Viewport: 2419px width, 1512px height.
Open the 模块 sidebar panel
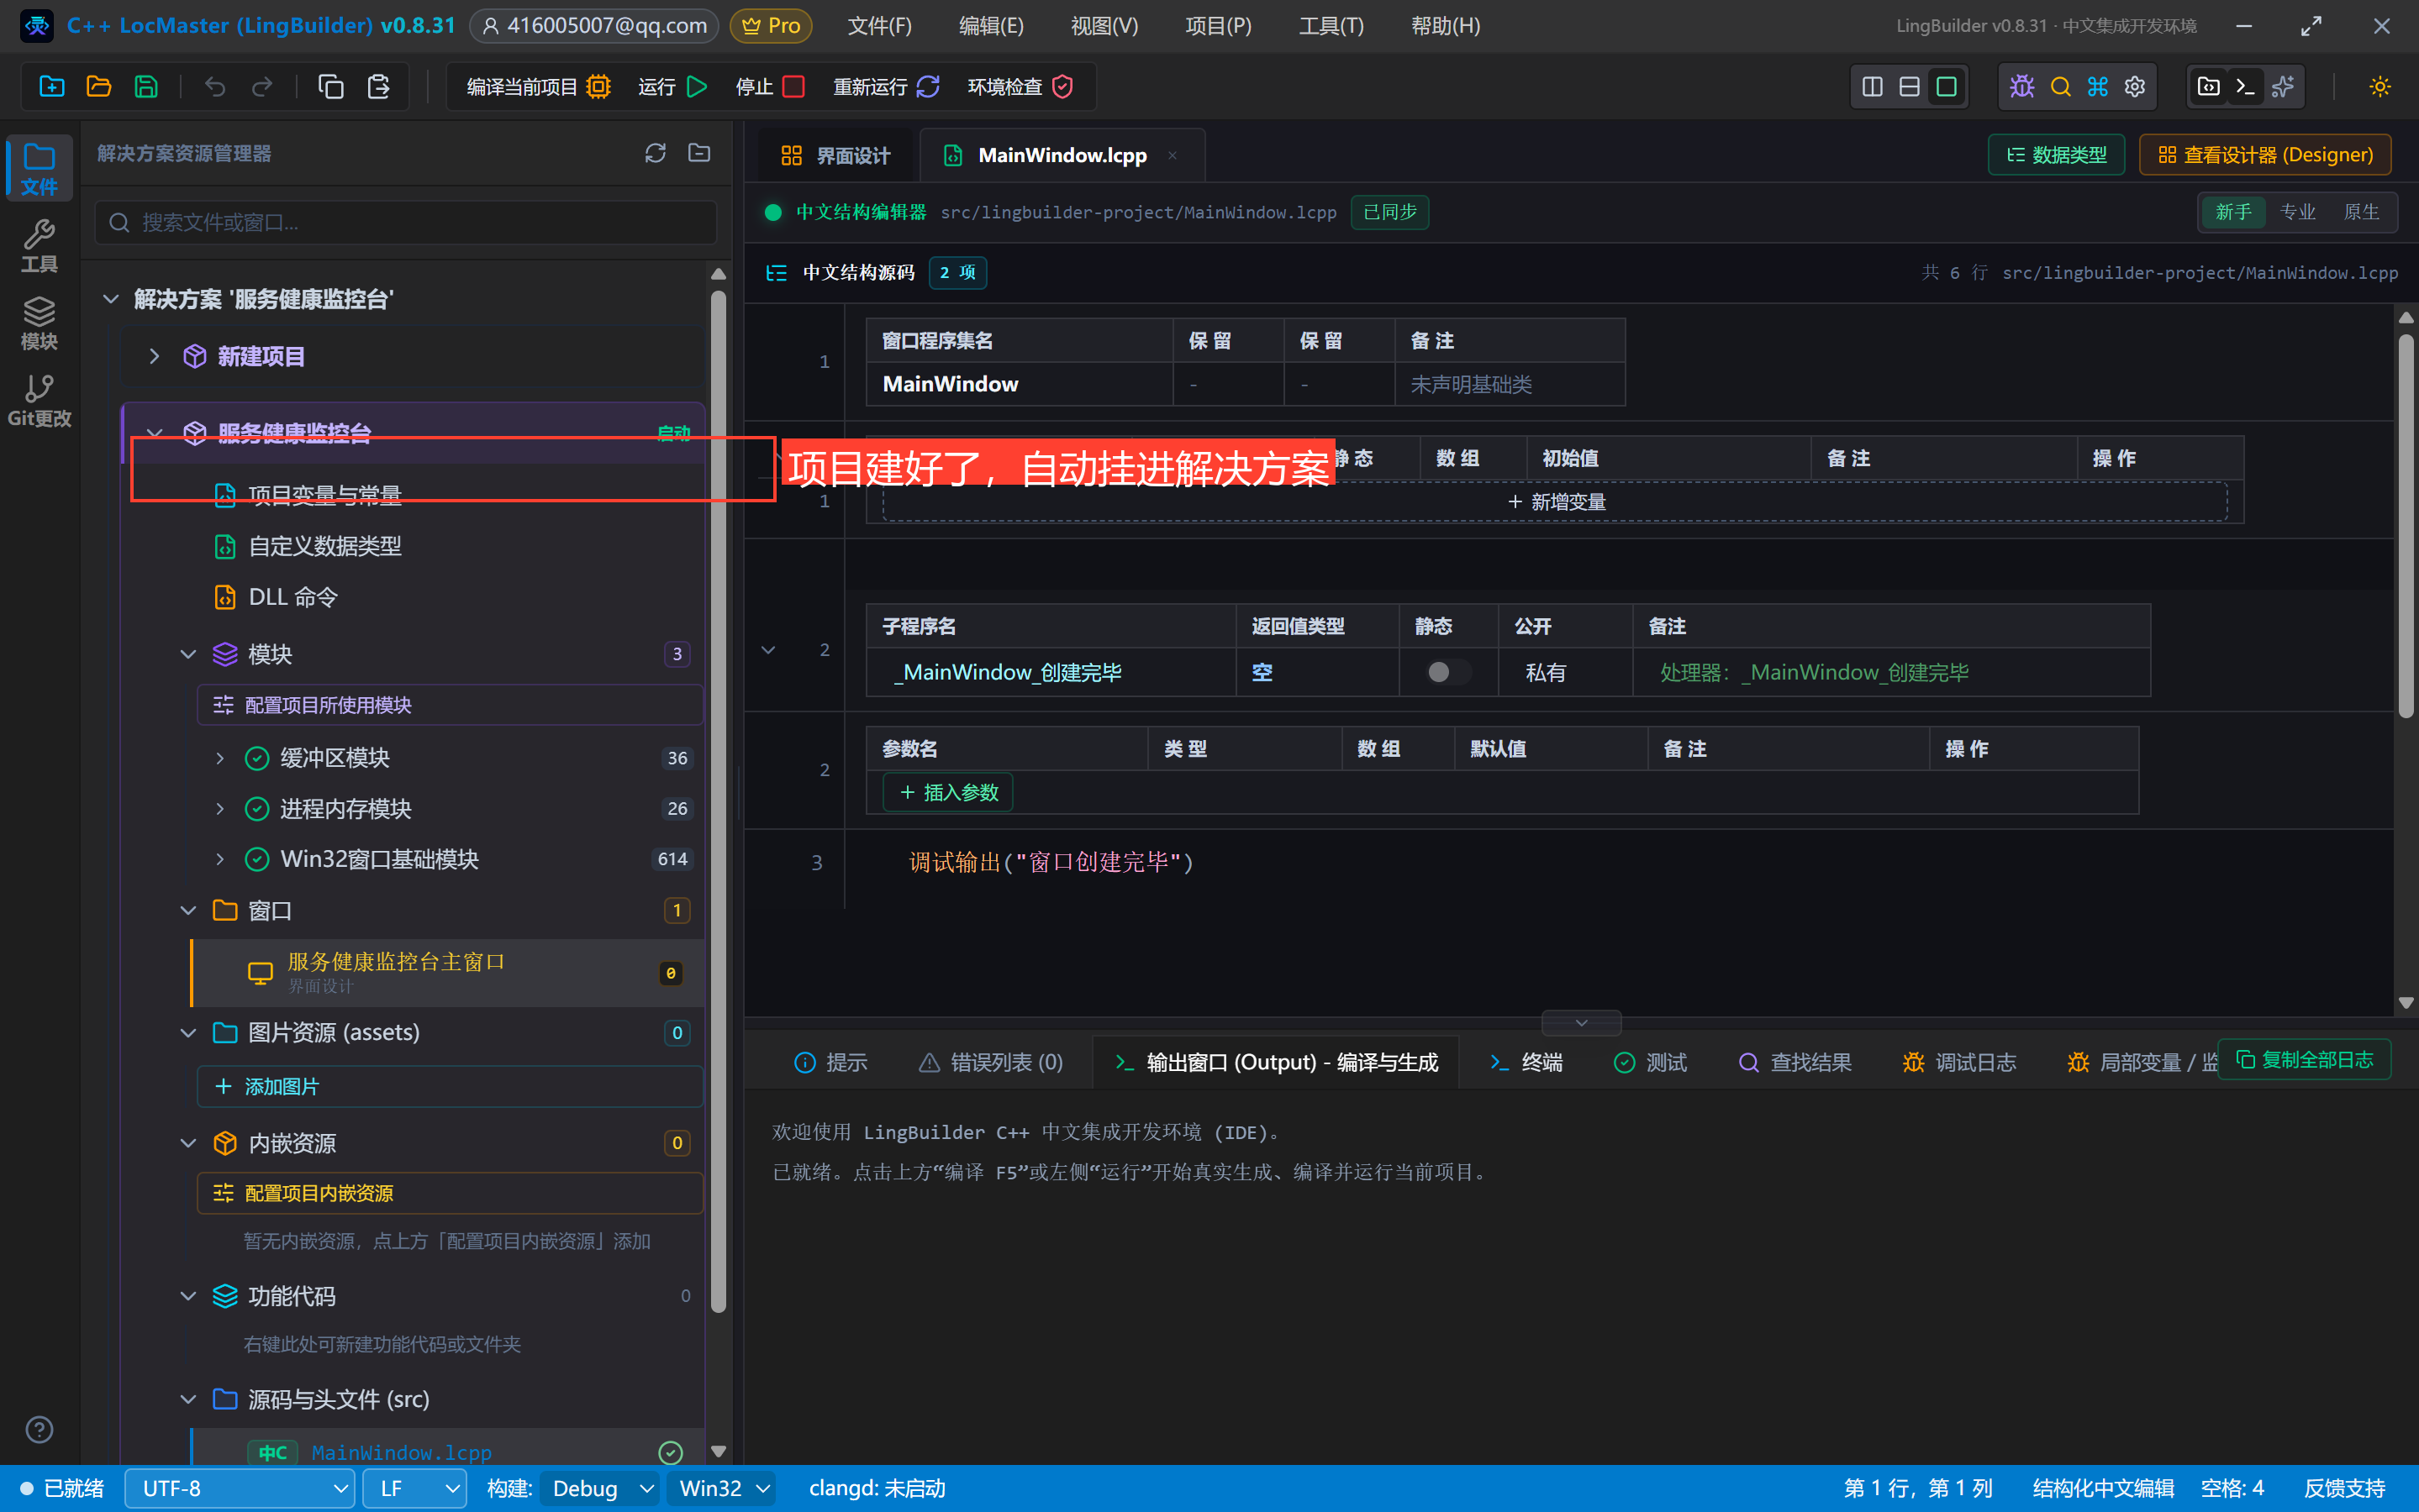pyautogui.click(x=39, y=324)
